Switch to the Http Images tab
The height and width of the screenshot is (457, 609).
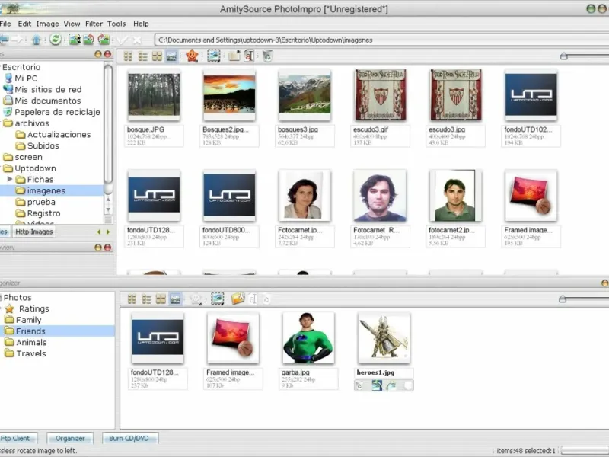(x=34, y=232)
